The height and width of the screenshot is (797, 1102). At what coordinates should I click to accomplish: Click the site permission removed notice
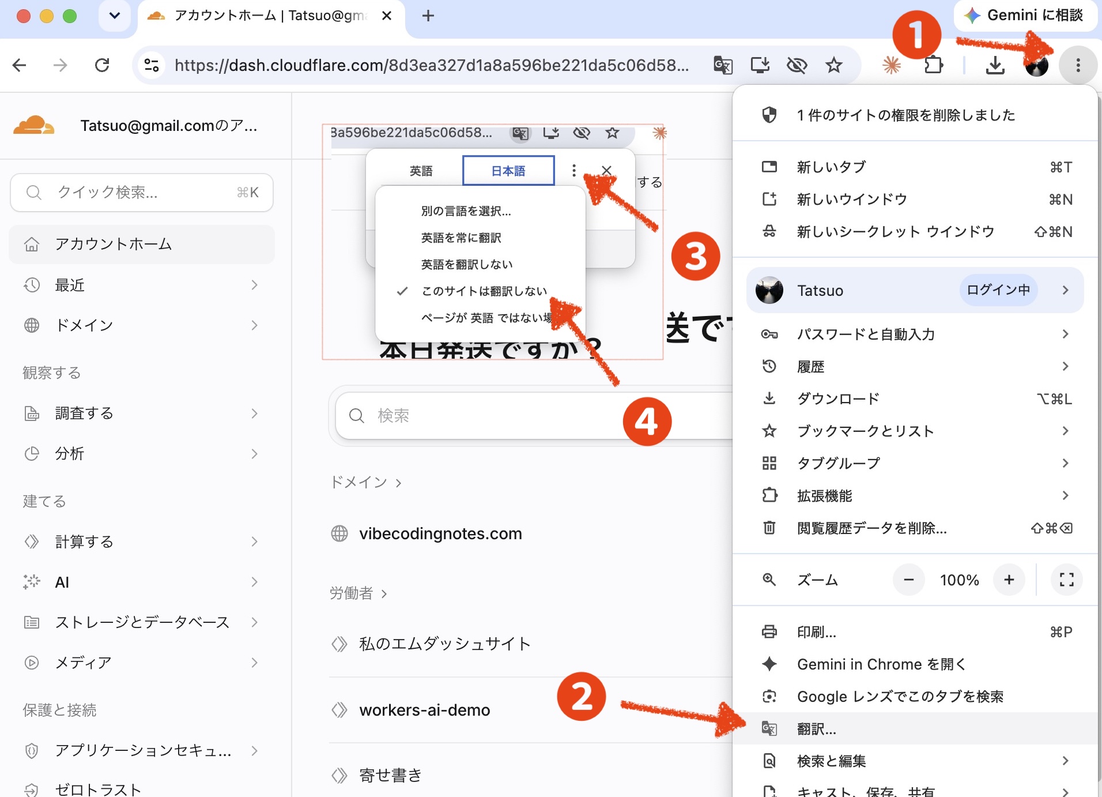point(915,115)
